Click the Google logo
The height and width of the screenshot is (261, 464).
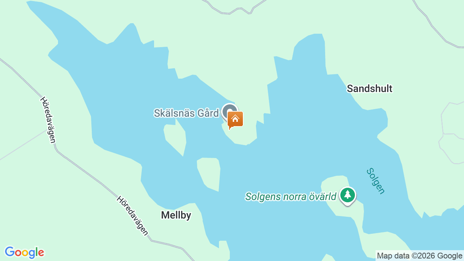(24, 252)
